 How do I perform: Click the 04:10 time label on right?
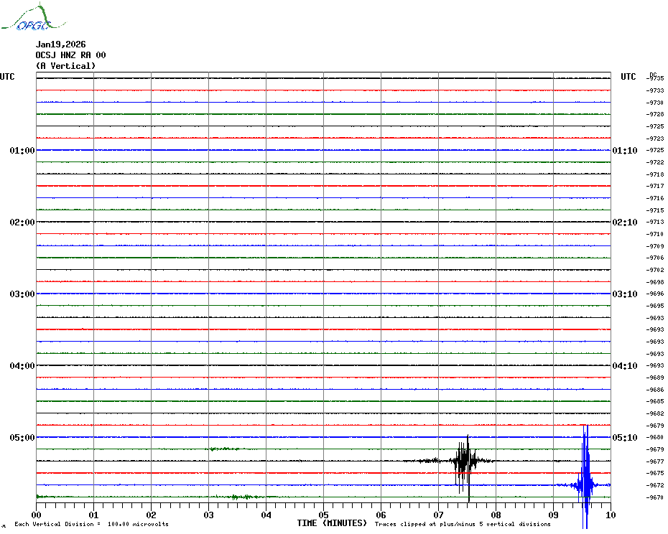click(624, 366)
